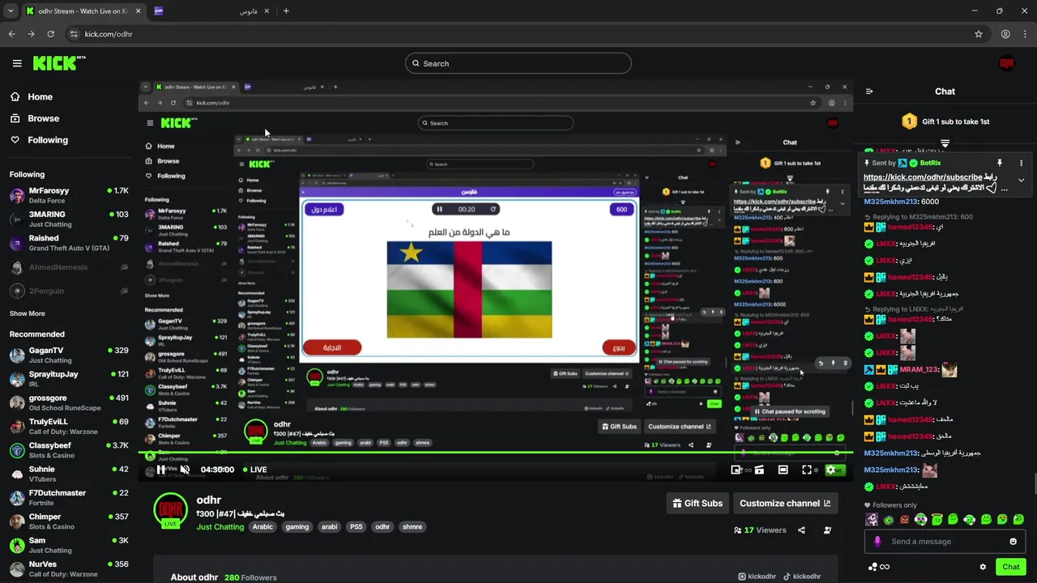
Task: Click Customize channel button
Action: (785, 503)
